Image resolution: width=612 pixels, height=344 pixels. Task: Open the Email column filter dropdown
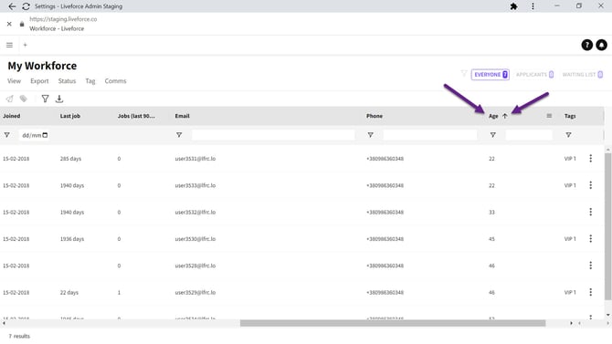click(x=179, y=135)
